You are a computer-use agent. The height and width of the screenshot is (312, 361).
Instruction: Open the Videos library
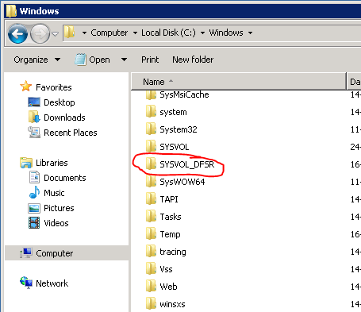coord(56,223)
